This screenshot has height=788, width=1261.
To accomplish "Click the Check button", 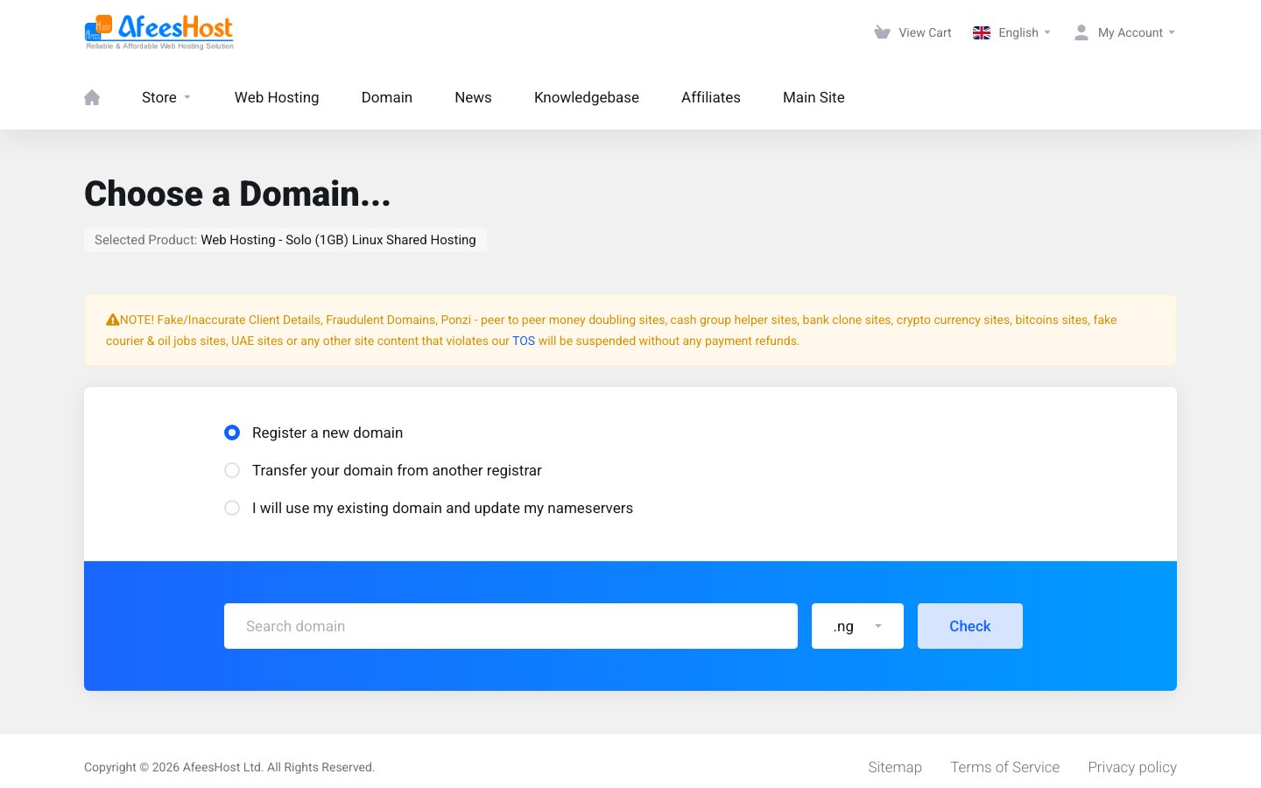I will [970, 626].
